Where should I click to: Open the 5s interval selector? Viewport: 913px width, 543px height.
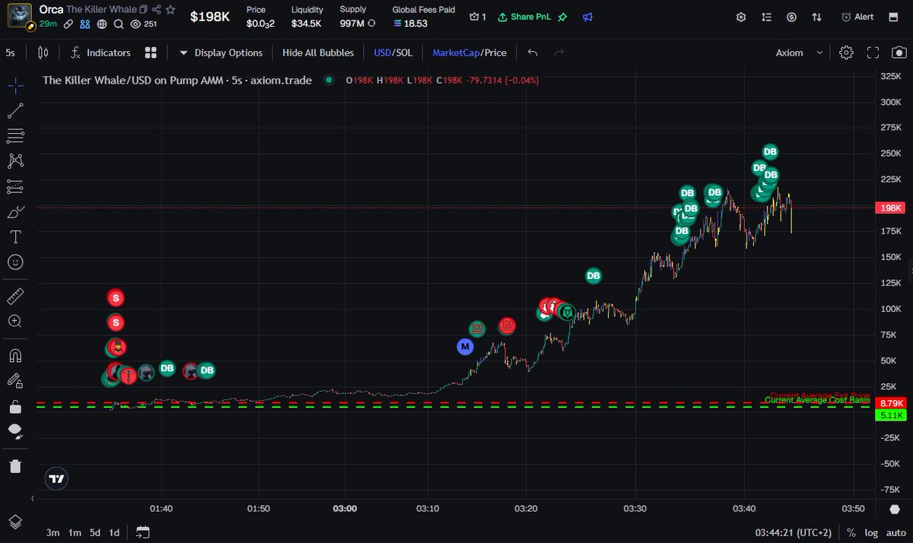10,52
